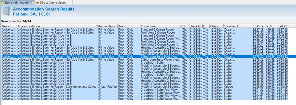This screenshot has width=296, height=105.
Task: Click the 3 (star Rating) cell
Action: [108, 87]
